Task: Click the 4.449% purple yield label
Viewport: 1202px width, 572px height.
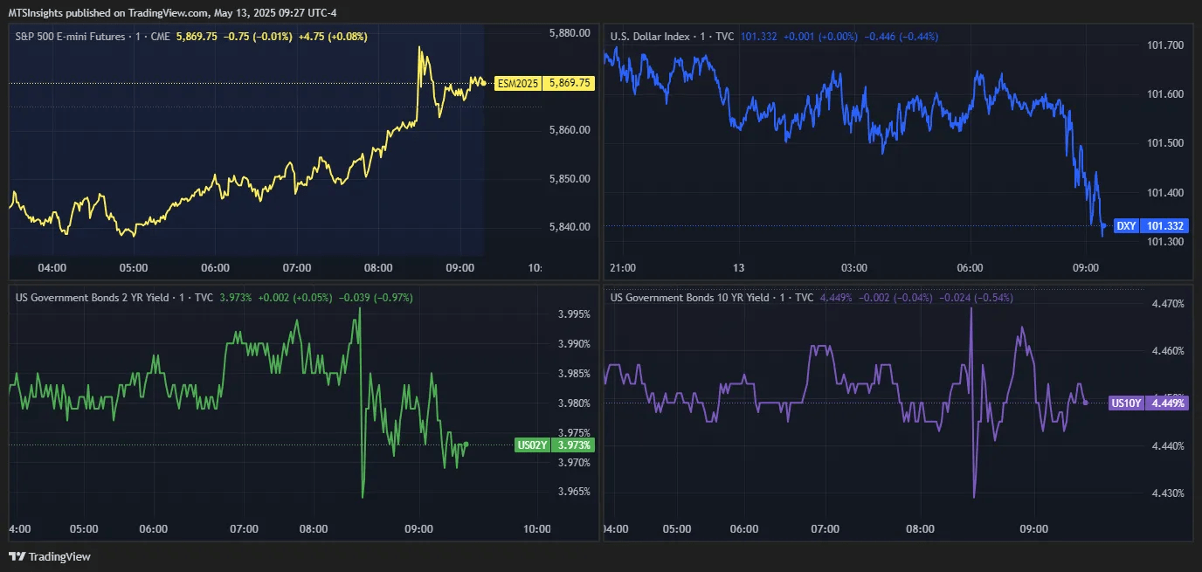Action: (1168, 403)
